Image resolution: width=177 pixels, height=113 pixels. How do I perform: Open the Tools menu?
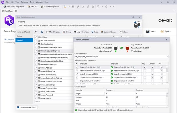click(32, 2)
